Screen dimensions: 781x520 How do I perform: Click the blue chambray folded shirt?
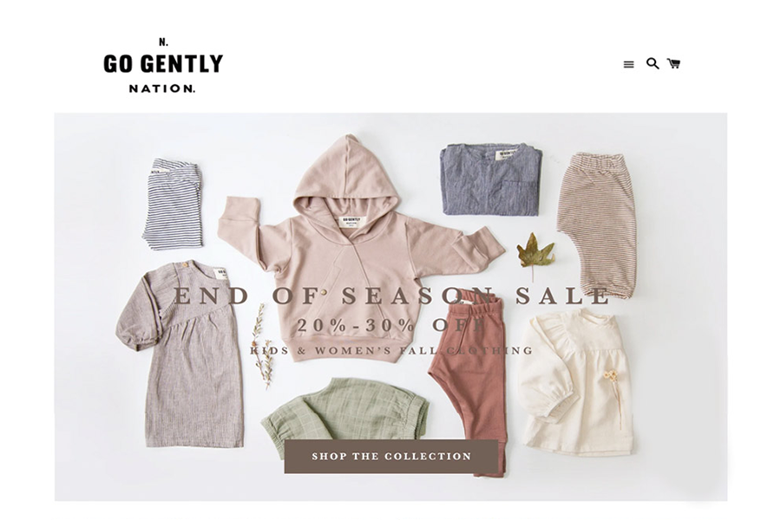click(x=490, y=179)
